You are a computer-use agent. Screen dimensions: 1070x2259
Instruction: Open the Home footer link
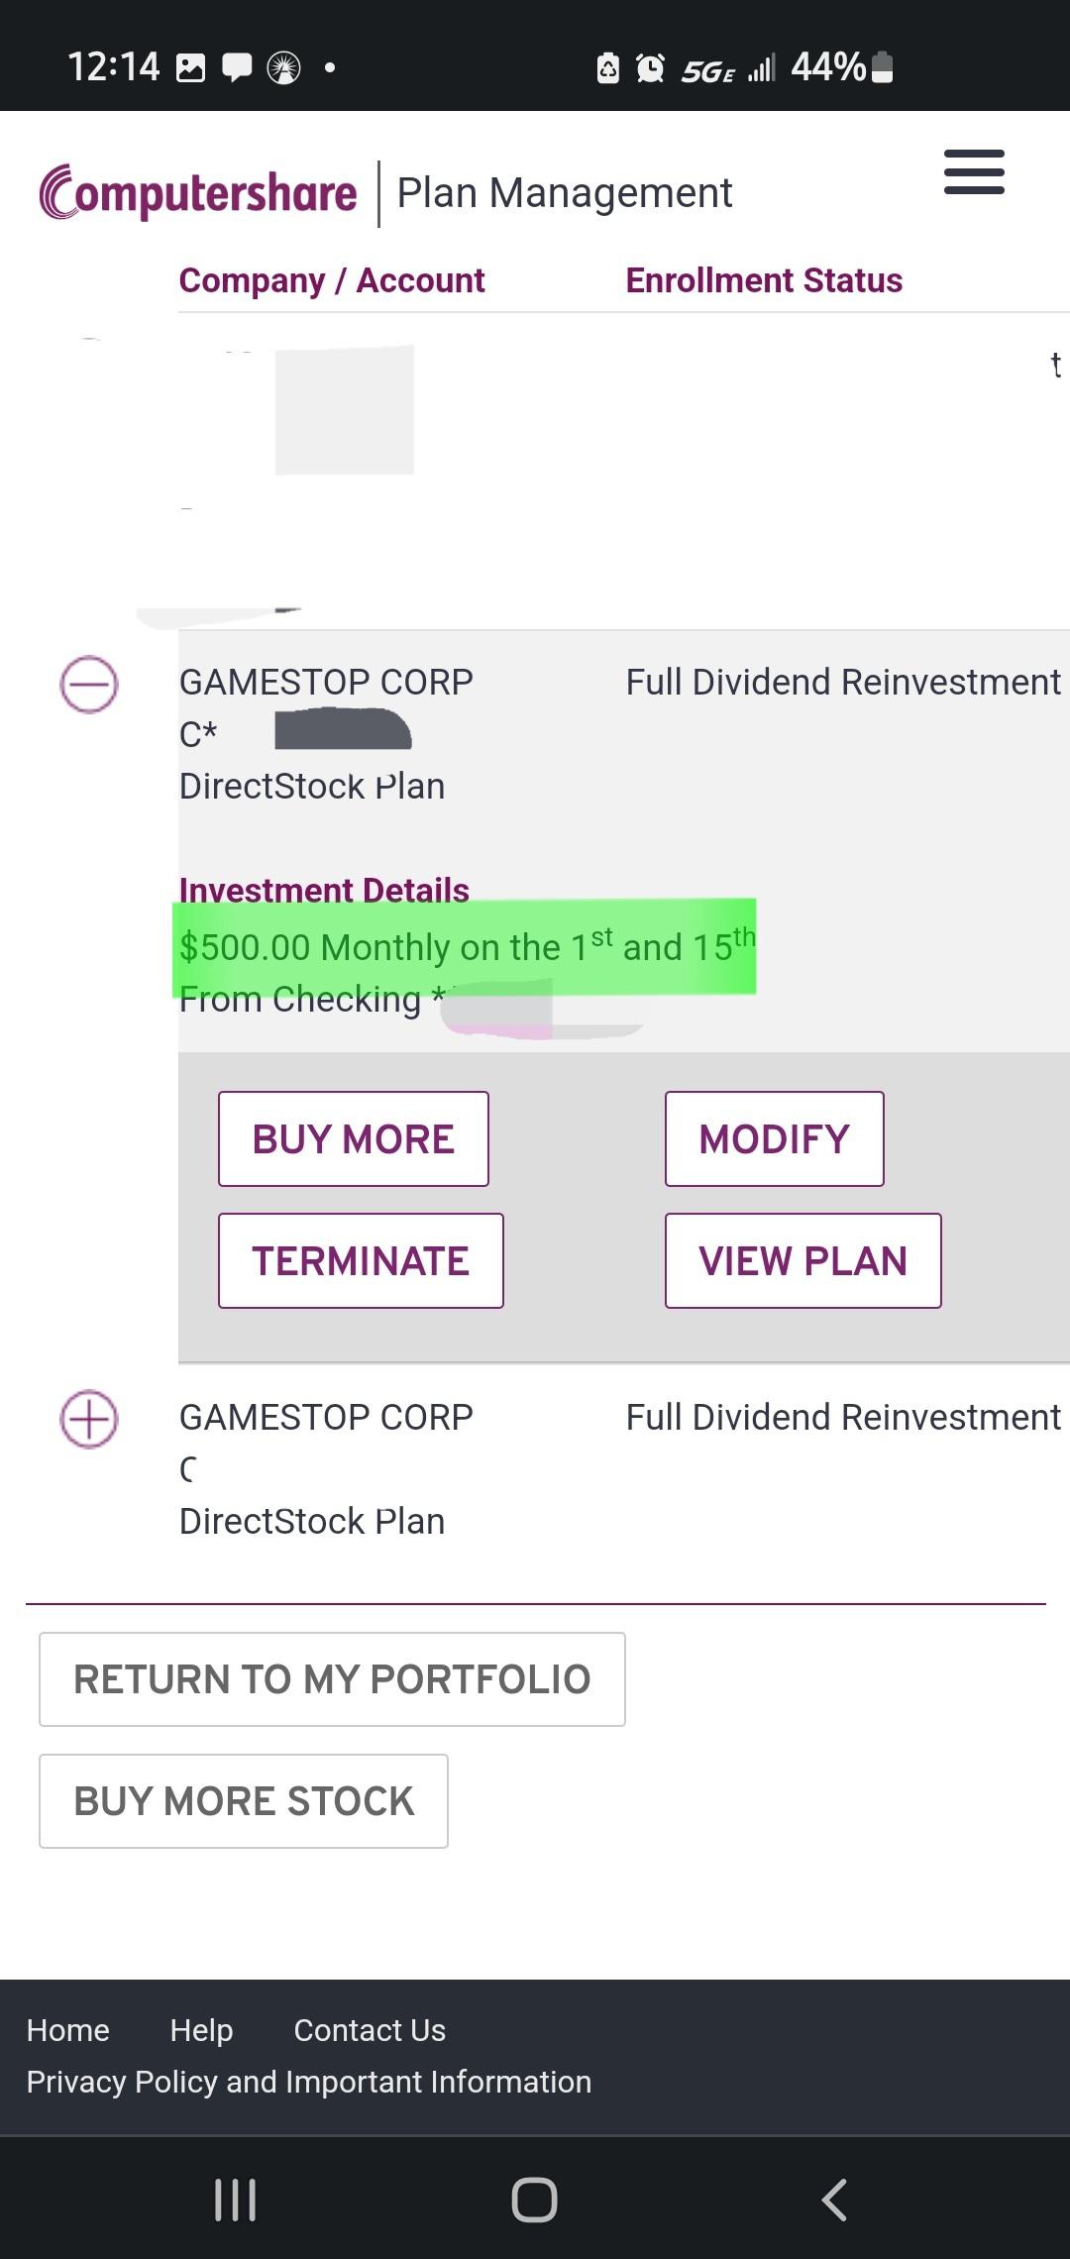click(67, 2030)
